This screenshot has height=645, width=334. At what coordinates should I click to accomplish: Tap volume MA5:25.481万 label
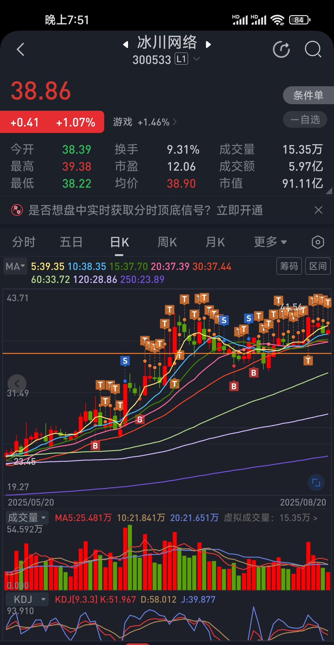(x=83, y=518)
